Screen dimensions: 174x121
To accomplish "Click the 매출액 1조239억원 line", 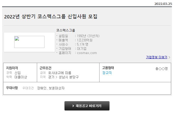I will click(x=76, y=40).
